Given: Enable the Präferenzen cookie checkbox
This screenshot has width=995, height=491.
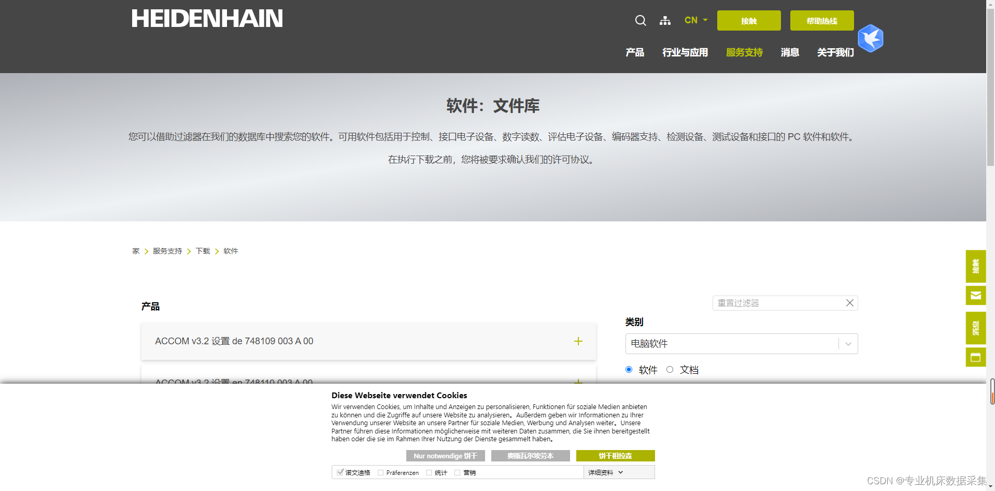Looking at the screenshot, I should (381, 472).
